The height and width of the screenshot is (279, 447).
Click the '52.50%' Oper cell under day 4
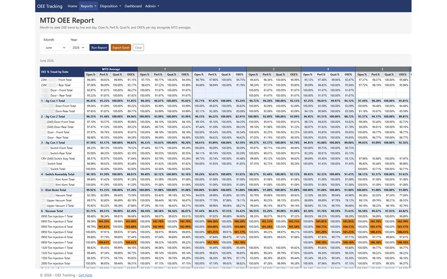(308, 195)
